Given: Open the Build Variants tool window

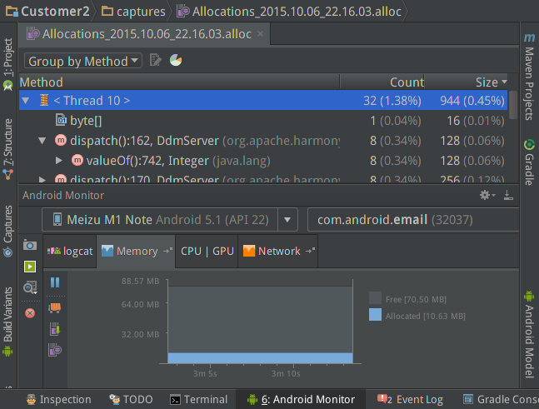Looking at the screenshot, I should pyautogui.click(x=8, y=322).
